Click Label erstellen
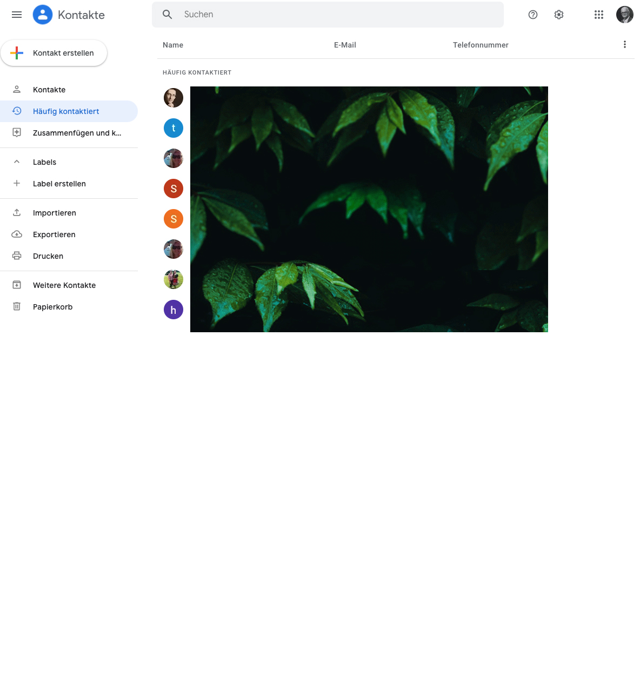This screenshot has height=692, width=640. pyautogui.click(x=69, y=184)
